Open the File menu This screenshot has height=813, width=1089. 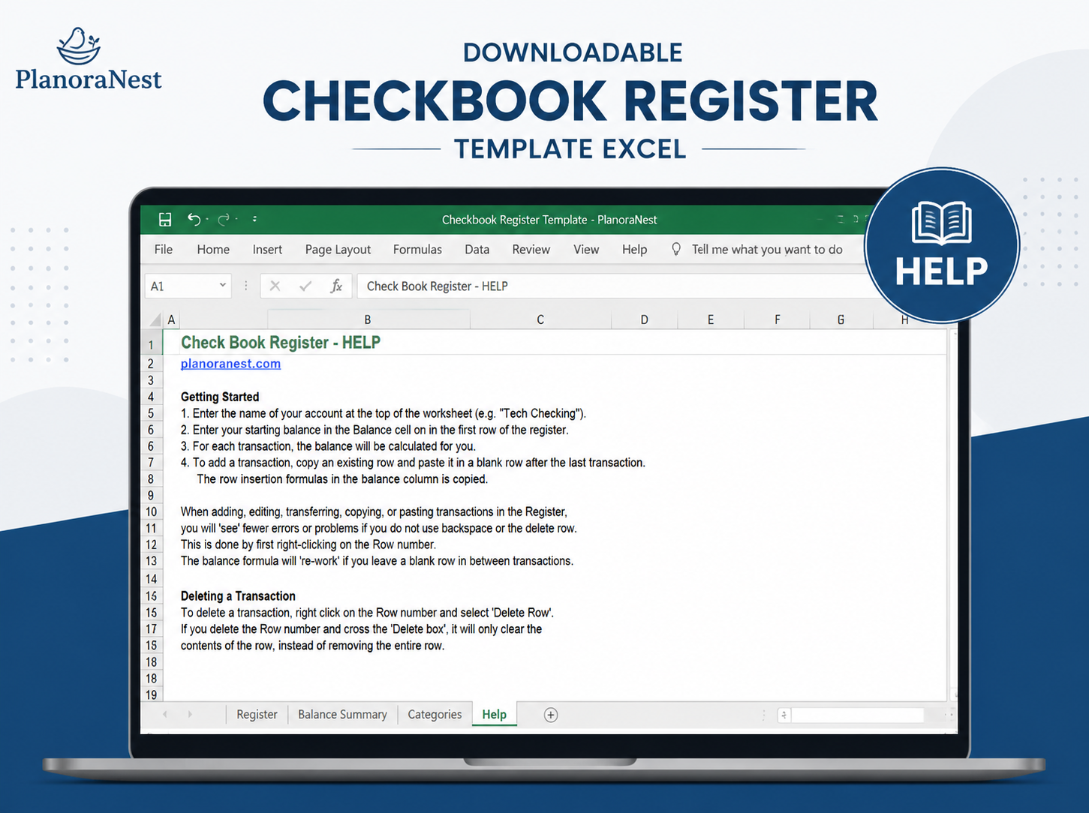point(164,250)
